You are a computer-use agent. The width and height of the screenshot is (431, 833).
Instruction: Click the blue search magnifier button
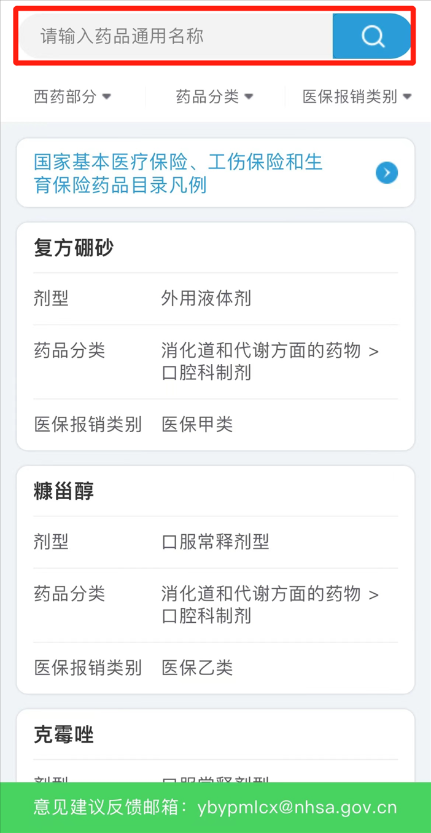(x=372, y=37)
